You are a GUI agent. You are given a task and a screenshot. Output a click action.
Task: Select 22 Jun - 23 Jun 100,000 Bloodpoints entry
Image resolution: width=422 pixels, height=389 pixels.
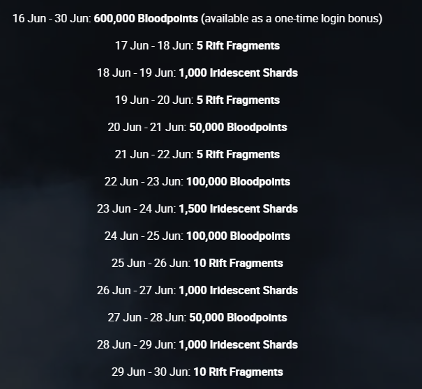(197, 182)
